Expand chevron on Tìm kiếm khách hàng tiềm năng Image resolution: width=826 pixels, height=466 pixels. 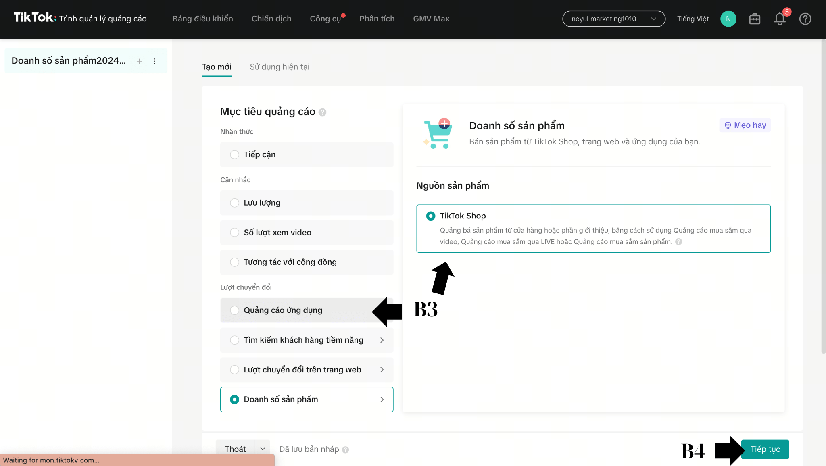click(x=382, y=340)
